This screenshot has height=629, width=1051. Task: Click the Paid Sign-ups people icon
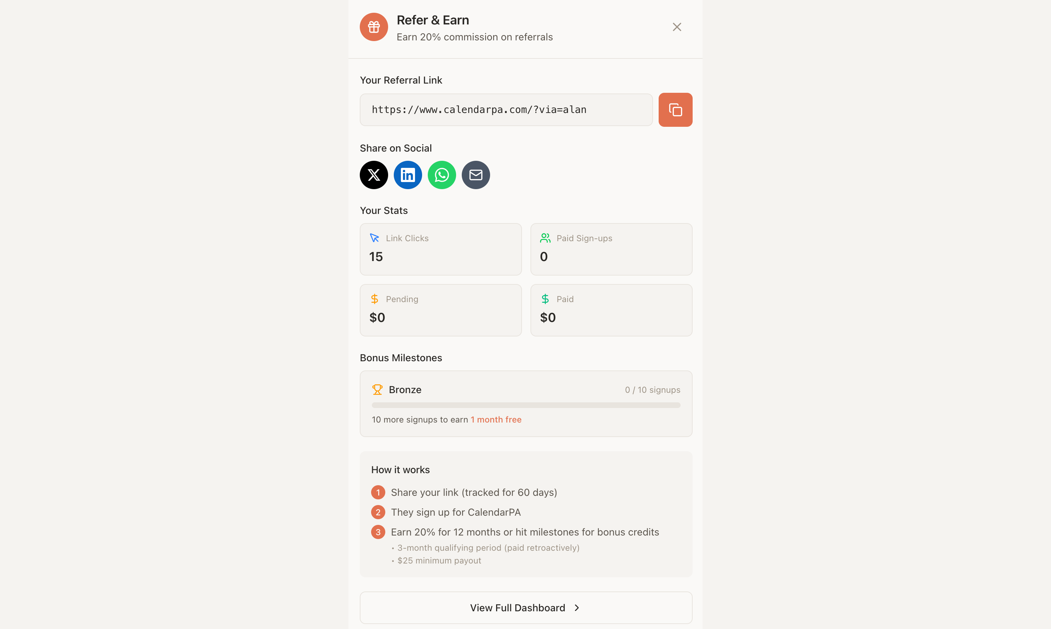tap(545, 238)
